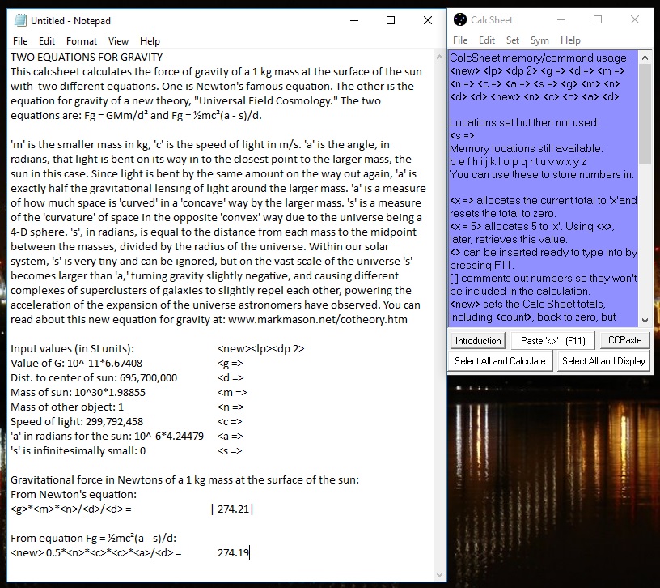Click the '<g =>' assignment in Notepad
Image resolution: width=660 pixels, height=588 pixels.
tap(231, 364)
